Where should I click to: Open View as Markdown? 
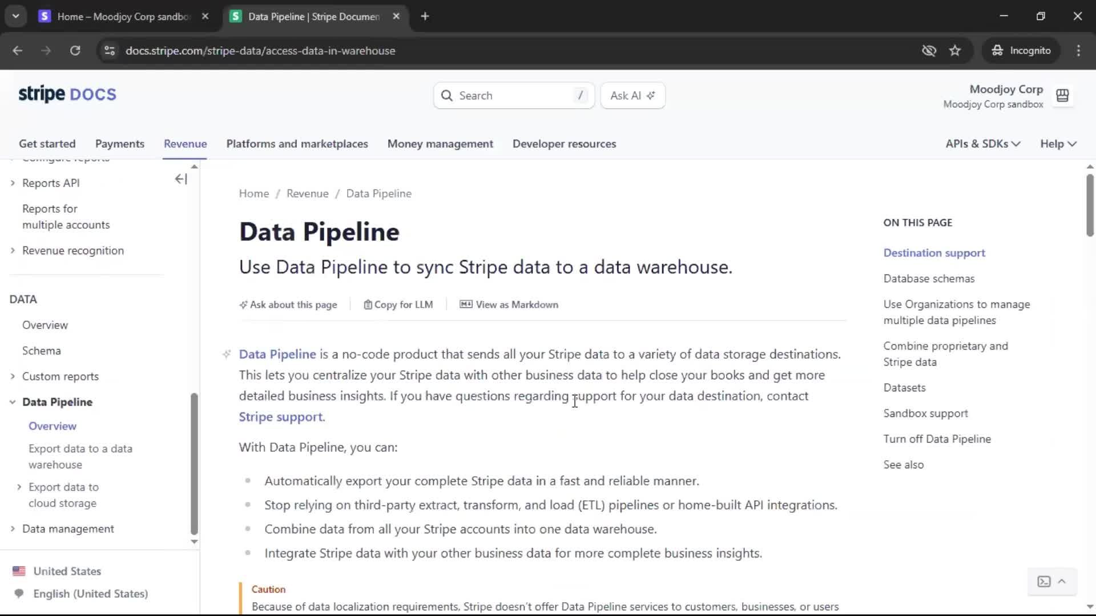point(509,305)
